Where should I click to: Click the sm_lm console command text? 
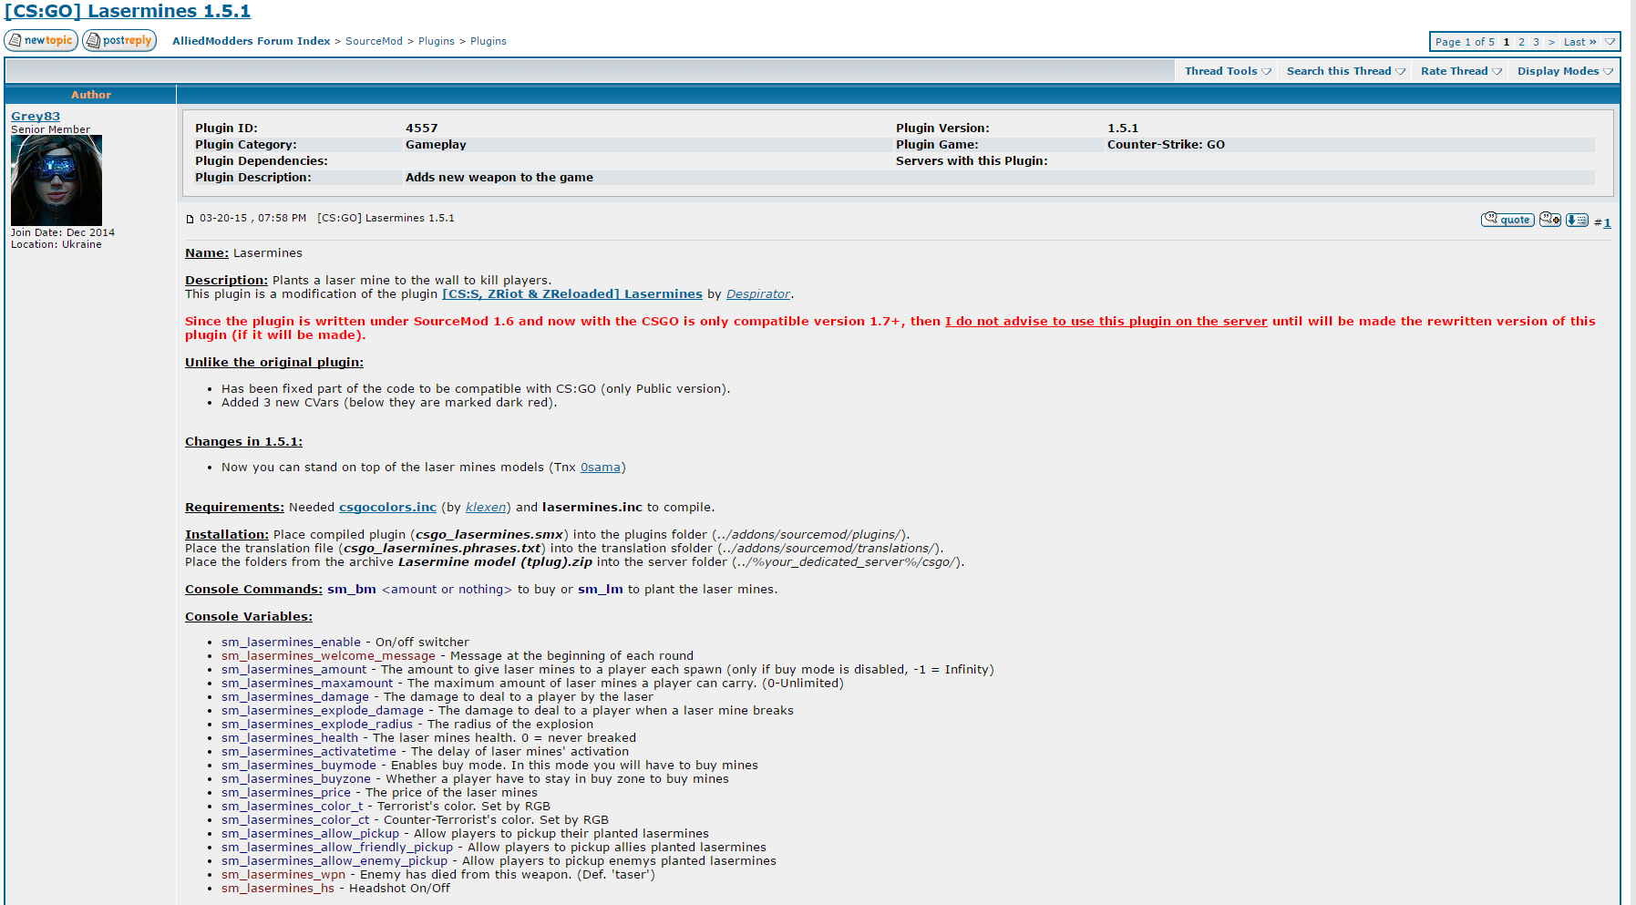pos(601,589)
